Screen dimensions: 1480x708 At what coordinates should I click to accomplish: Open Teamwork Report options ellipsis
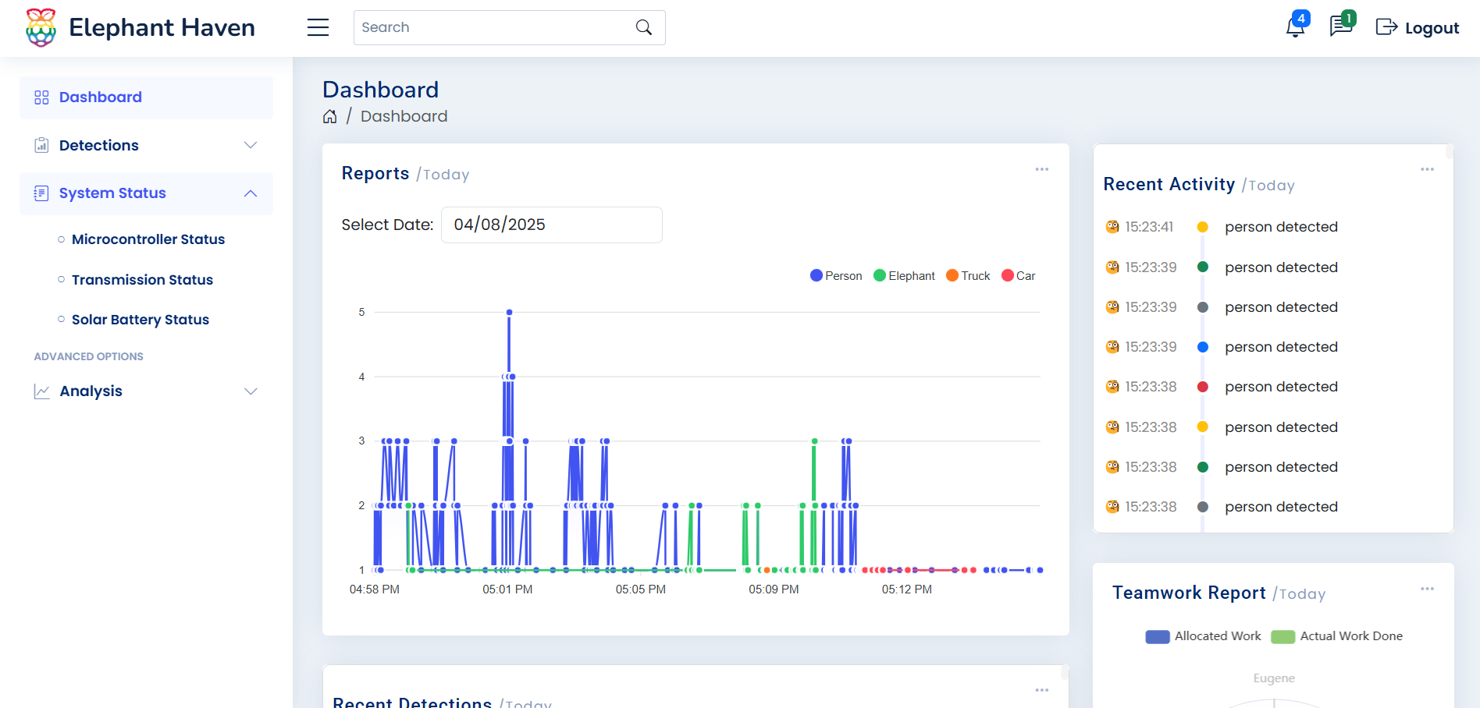[1427, 589]
